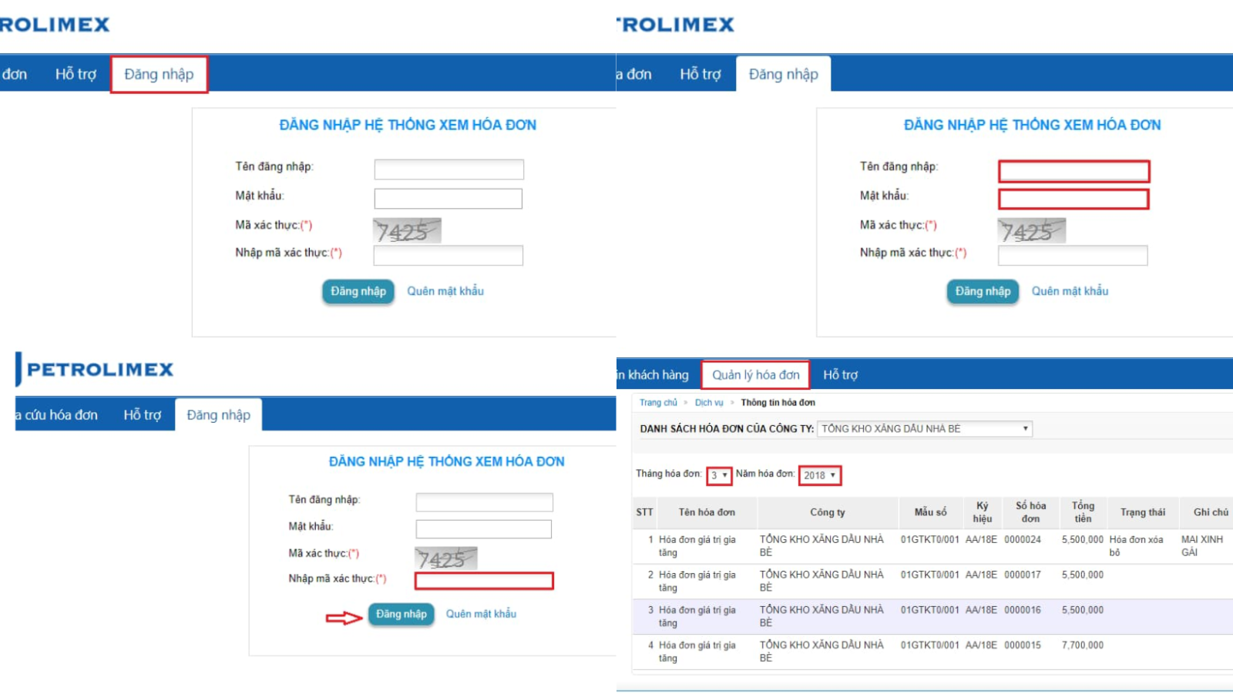Open the Tháng hóa đơn month dropdown
Screen dimensions: 1233x694
pos(719,476)
